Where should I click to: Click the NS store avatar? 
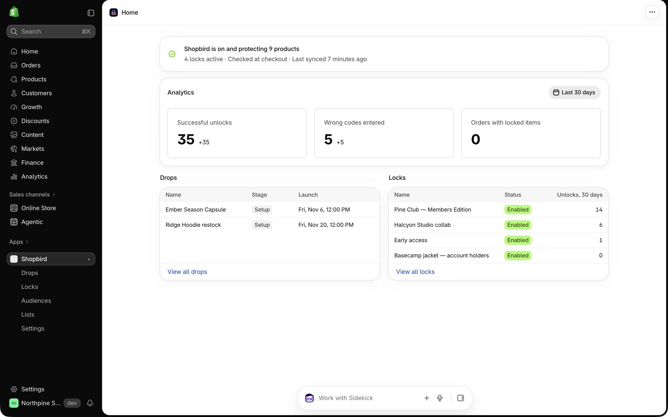[x=14, y=403]
